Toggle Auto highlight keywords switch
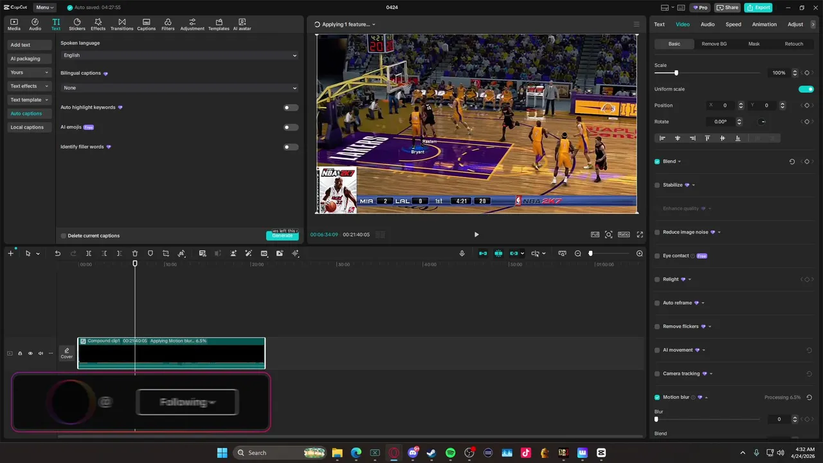The width and height of the screenshot is (823, 463). 291,107
